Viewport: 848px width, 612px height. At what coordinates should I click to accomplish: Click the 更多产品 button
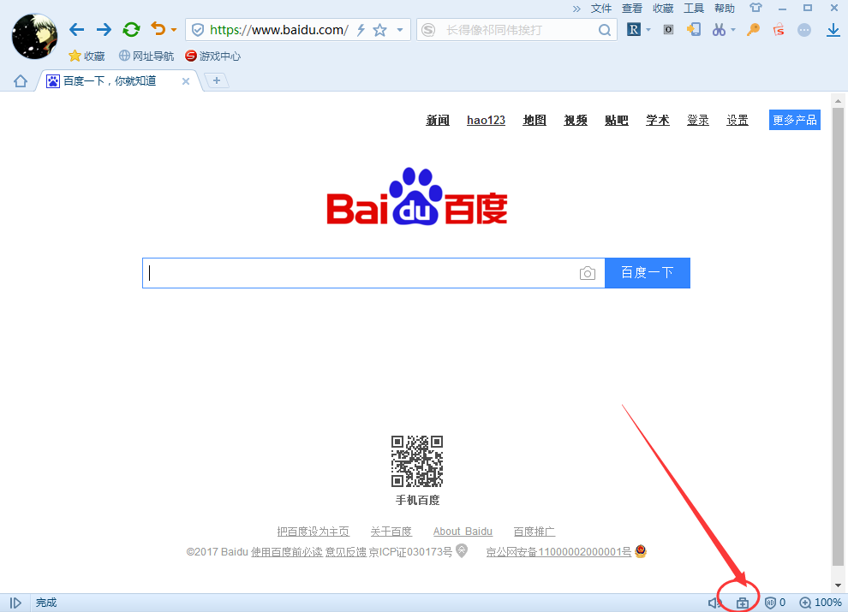(794, 120)
